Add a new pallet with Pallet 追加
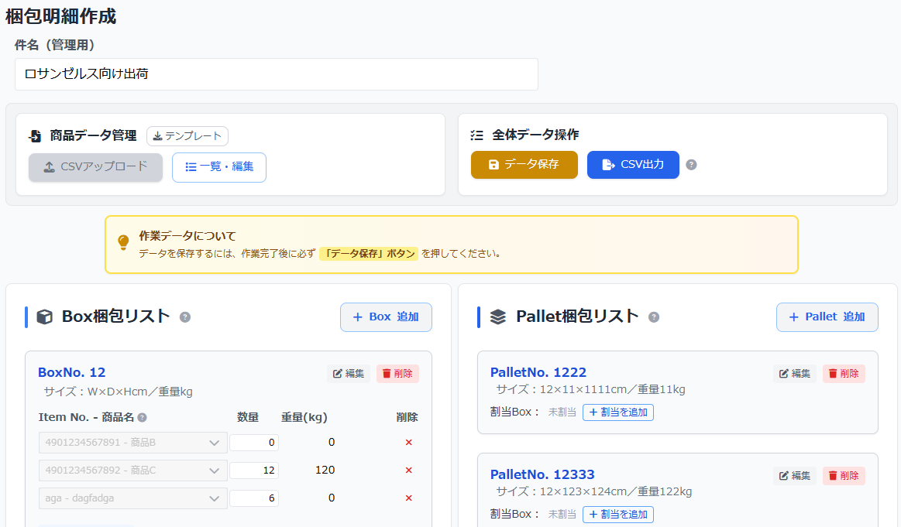901x527 pixels. point(827,317)
